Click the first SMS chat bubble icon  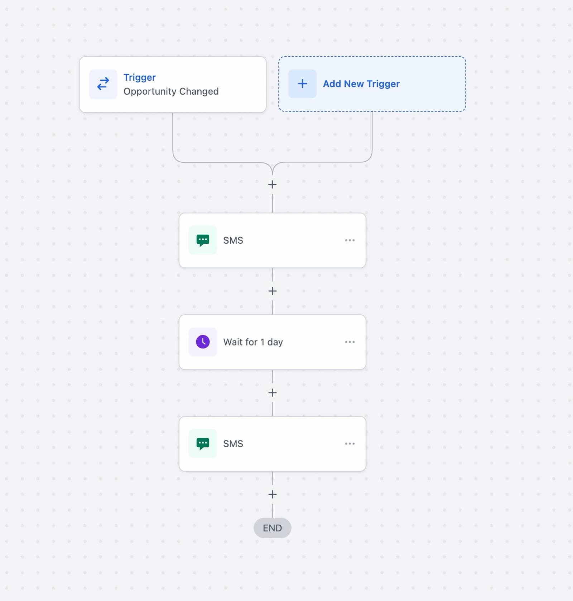(203, 240)
